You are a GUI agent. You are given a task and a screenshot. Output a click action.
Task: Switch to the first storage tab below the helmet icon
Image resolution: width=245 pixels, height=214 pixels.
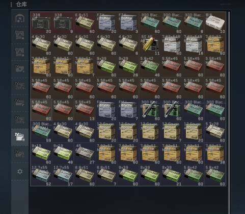point(20,35)
